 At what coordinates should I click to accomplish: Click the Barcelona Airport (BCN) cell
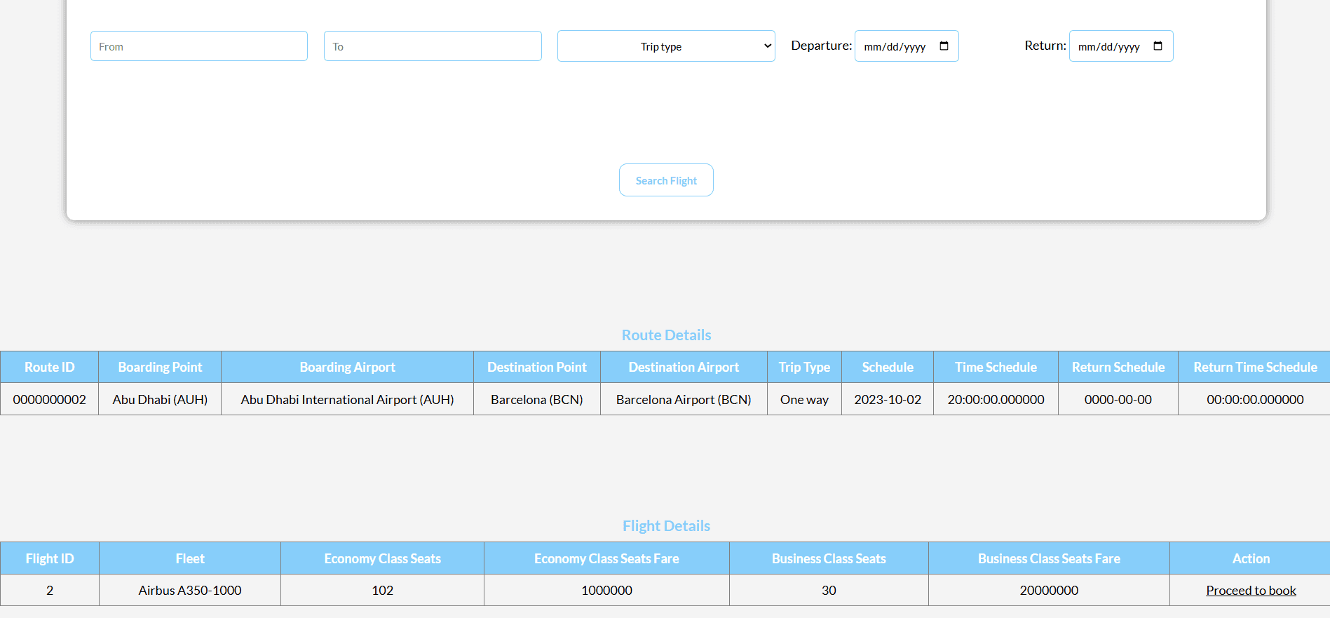(x=684, y=399)
